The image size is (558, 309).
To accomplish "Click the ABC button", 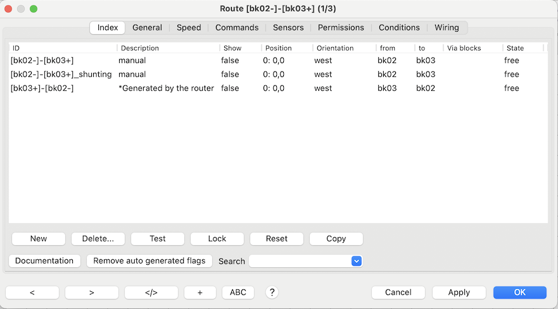I will 238,292.
